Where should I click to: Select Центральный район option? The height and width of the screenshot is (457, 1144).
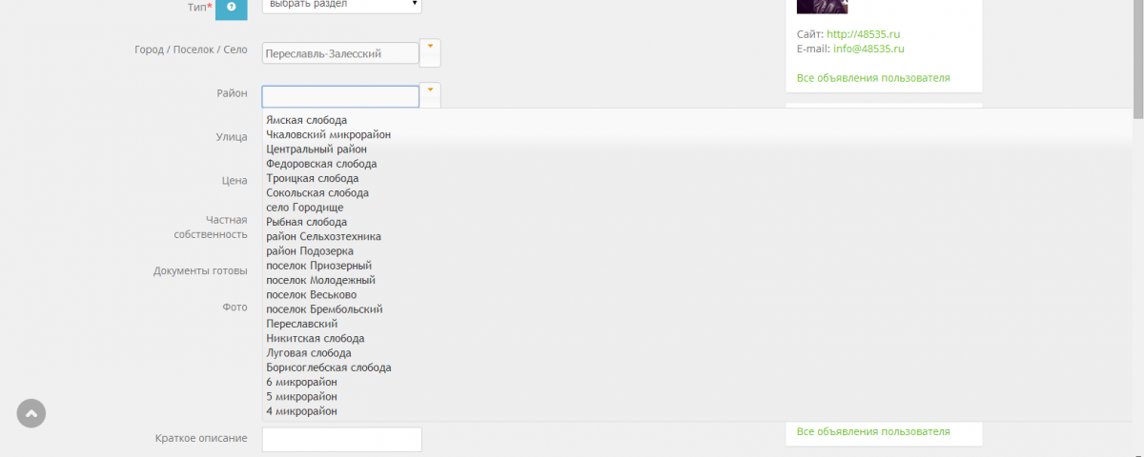[317, 149]
